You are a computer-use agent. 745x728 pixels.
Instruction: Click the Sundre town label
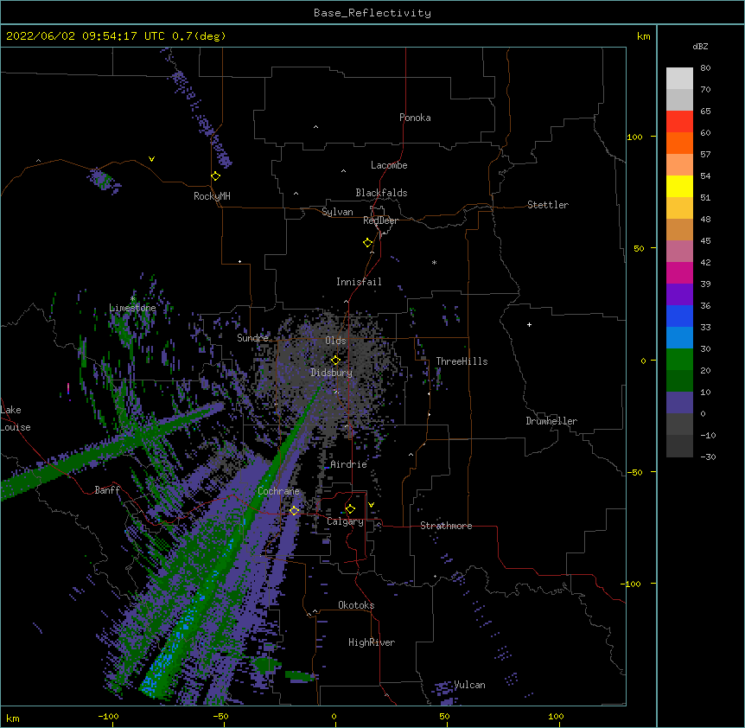(252, 338)
